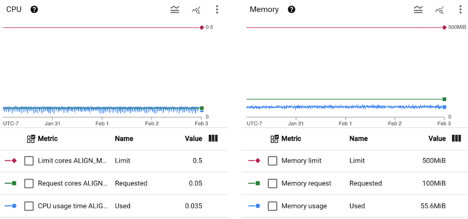Check the Memory limit checkbox

coord(273,161)
